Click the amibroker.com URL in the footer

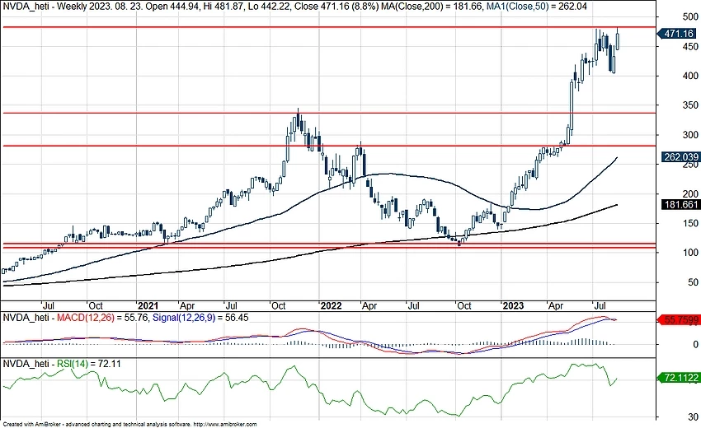tap(225, 425)
